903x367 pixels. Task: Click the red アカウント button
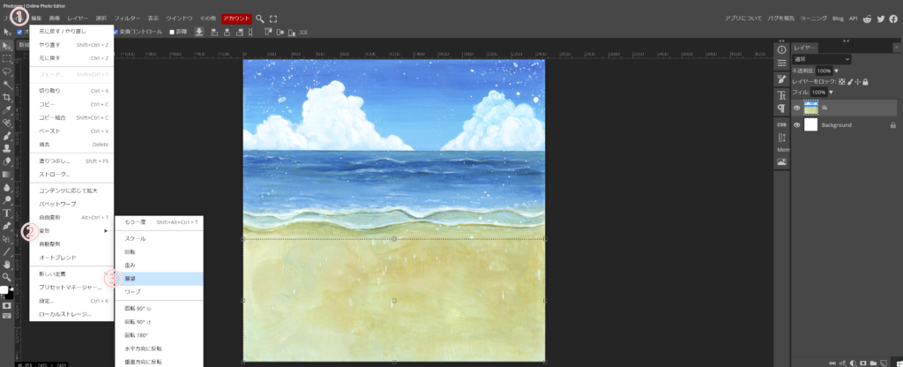coord(235,18)
